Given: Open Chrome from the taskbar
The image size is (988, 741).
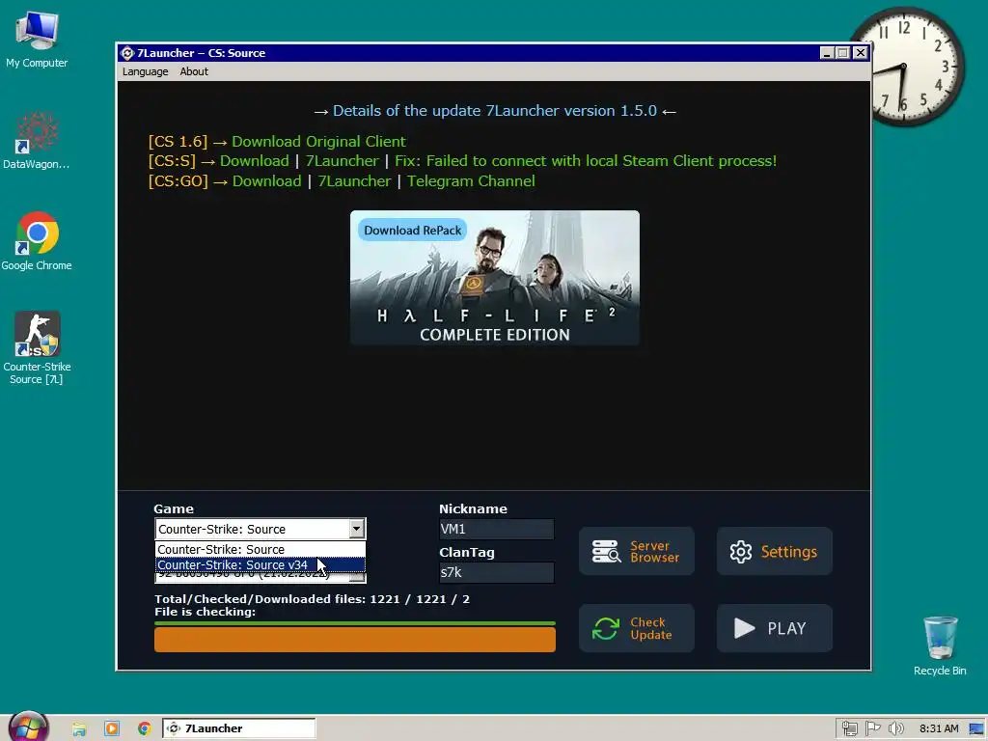Looking at the screenshot, I should pyautogui.click(x=145, y=728).
